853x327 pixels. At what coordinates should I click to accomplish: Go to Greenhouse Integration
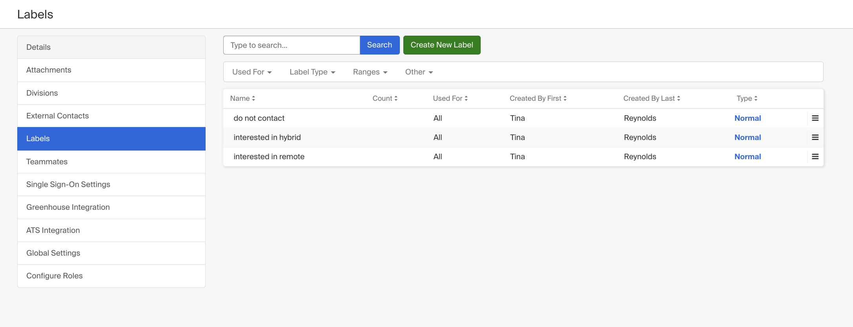111,207
